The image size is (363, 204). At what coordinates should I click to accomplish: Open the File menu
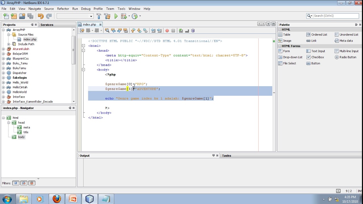coord(4,9)
